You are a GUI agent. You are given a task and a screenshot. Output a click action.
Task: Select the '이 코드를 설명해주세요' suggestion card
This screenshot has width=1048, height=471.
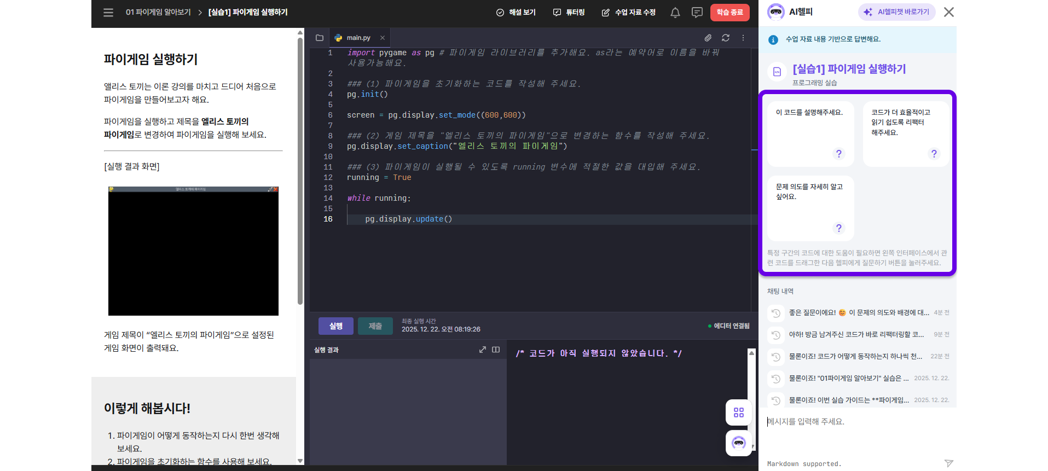pos(810,133)
